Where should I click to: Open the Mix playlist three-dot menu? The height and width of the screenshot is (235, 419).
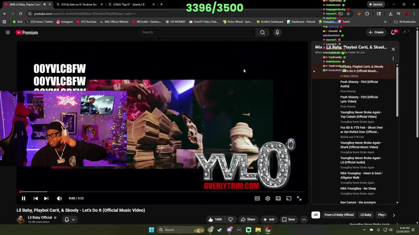point(393,59)
